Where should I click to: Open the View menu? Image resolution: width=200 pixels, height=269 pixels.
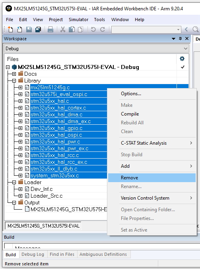click(38, 20)
